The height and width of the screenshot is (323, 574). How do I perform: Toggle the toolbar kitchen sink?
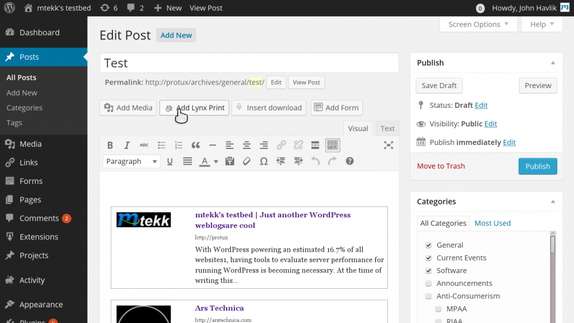point(332,146)
